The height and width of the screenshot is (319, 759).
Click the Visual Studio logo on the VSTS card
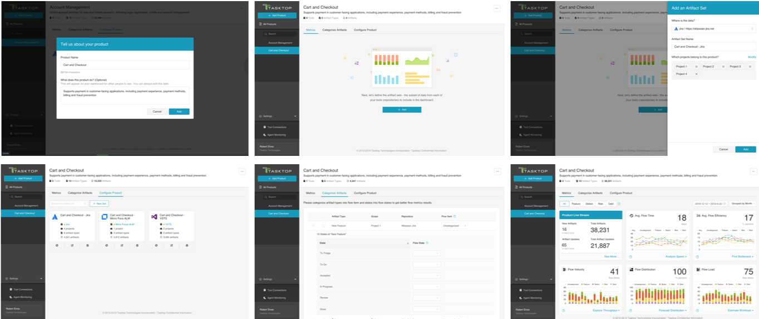pyautogui.click(x=154, y=217)
